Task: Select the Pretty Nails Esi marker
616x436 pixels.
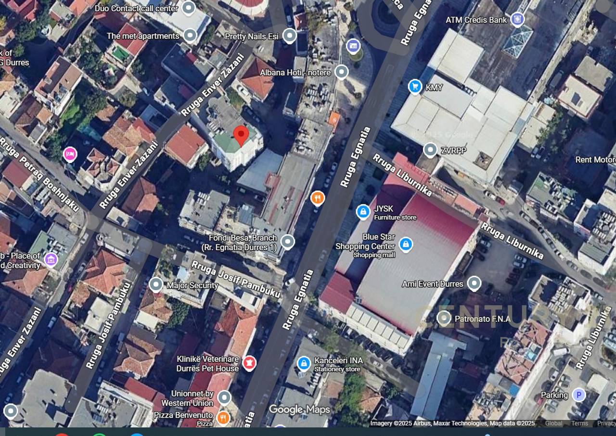Action: pos(289,35)
